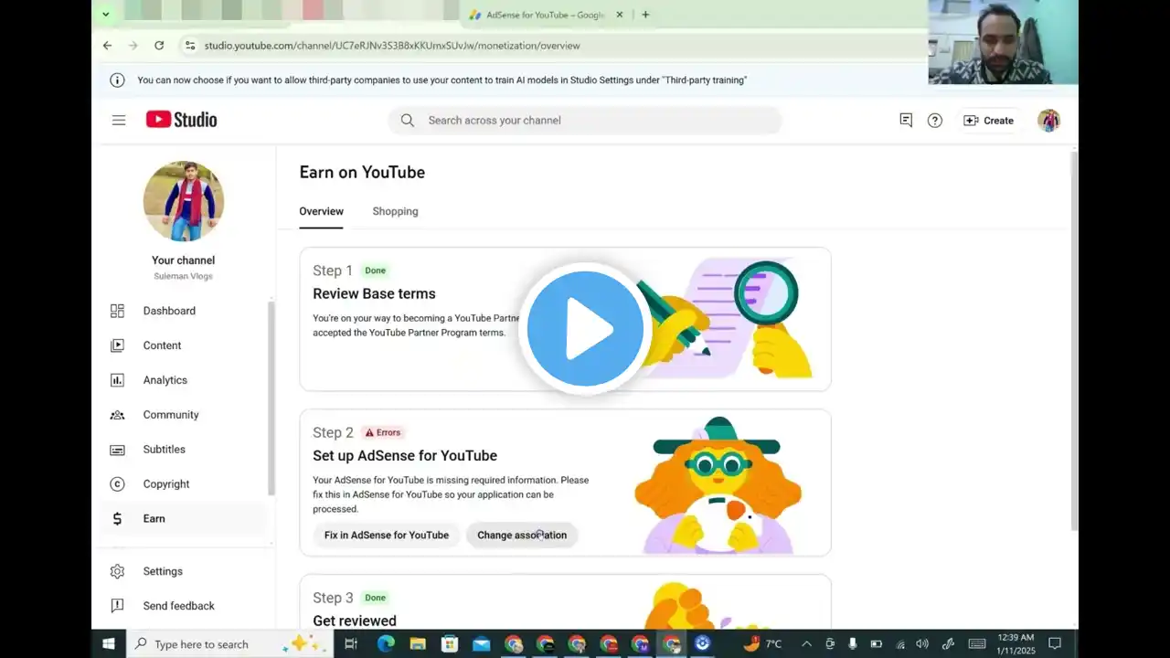Screen dimensions: 1170x658
Task: Click the browser address bar URL
Action: coord(392,46)
